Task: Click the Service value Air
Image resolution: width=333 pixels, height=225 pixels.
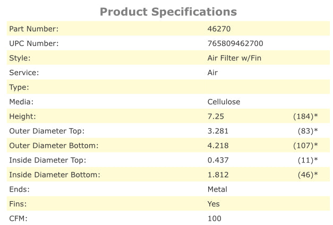Action: 212,73
